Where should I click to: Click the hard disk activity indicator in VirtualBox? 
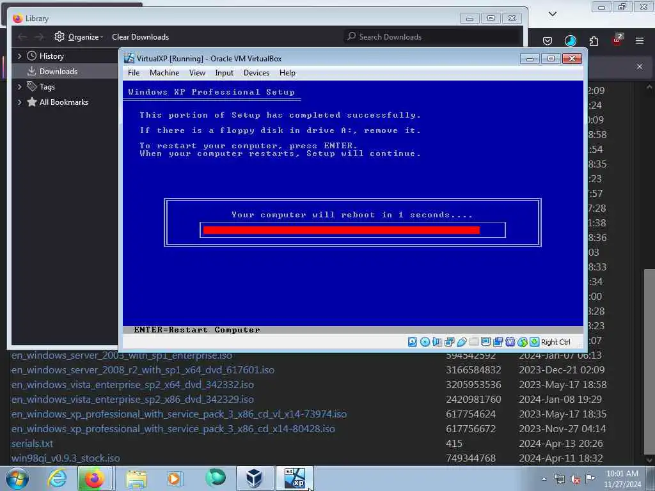[413, 342]
